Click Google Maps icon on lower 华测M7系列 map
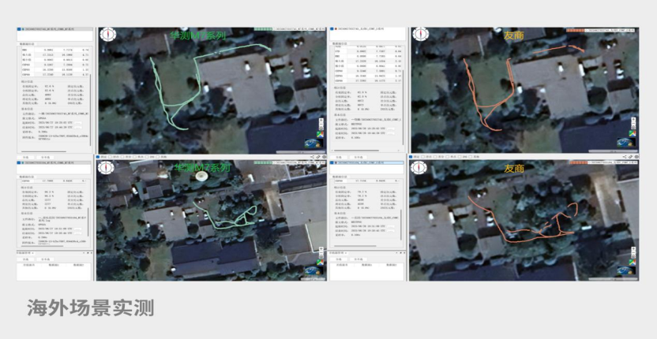Image resolution: width=657 pixels, height=339 pixels. pyautogui.click(x=320, y=263)
